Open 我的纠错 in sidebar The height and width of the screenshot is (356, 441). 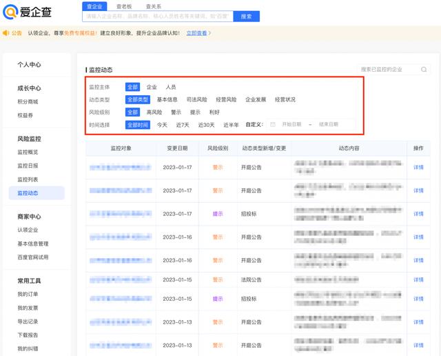click(x=28, y=348)
